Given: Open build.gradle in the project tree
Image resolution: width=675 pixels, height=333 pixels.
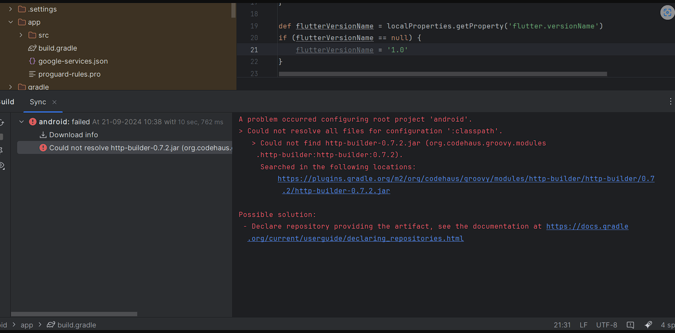Looking at the screenshot, I should [x=58, y=48].
